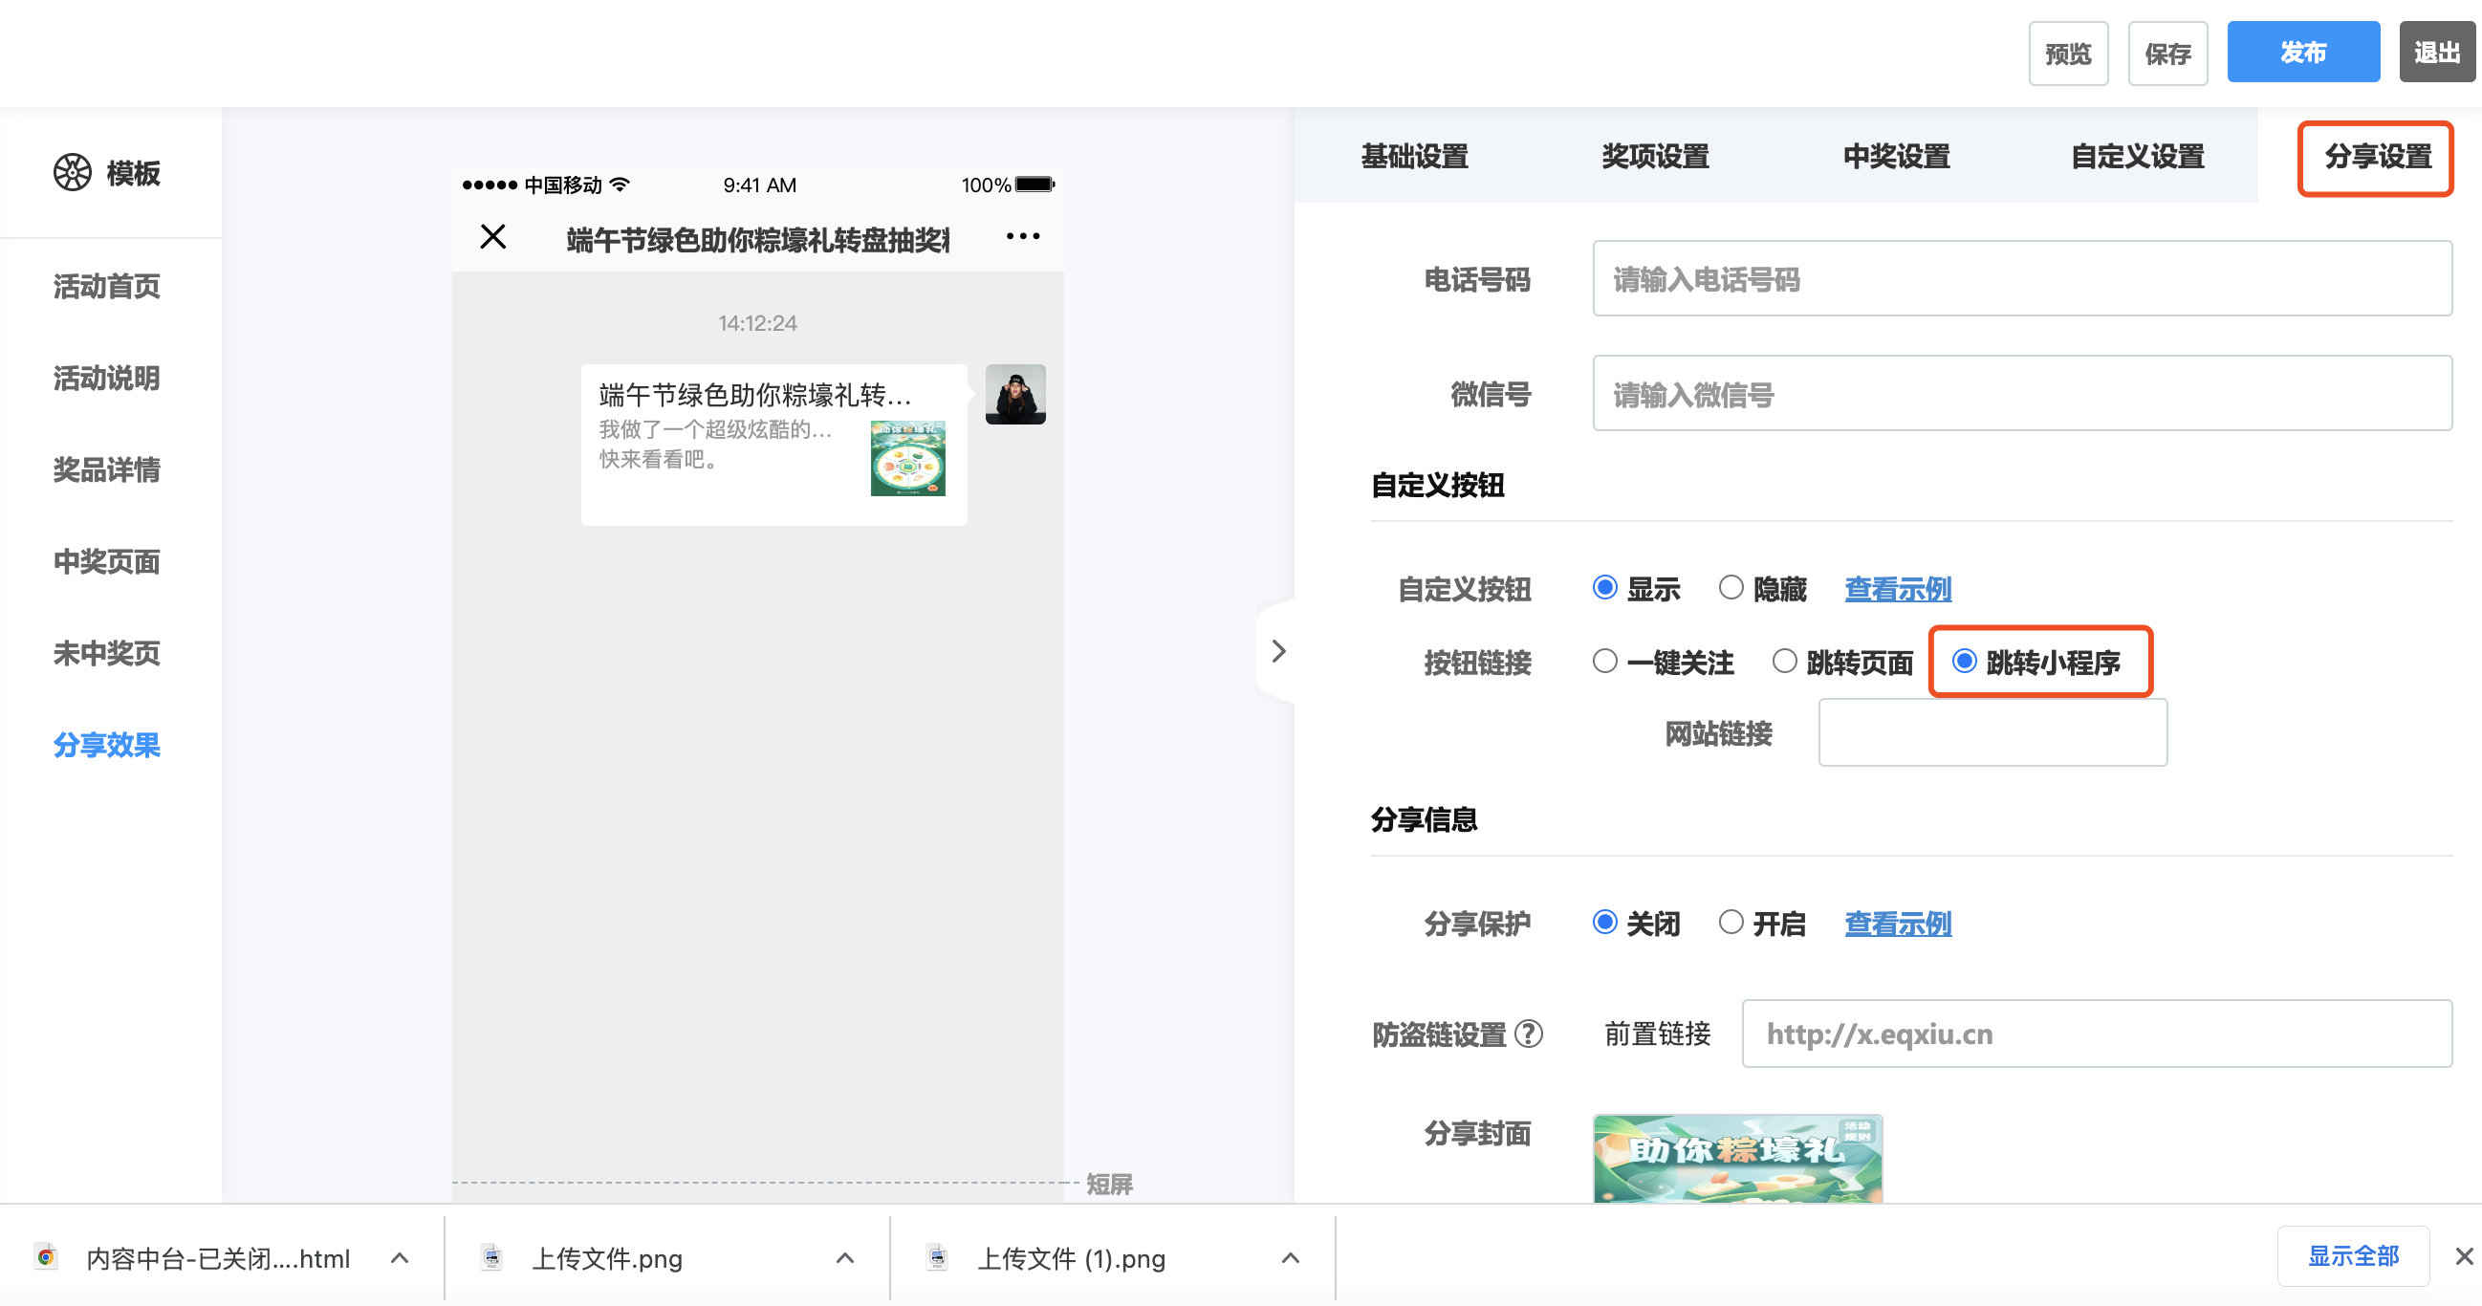Open dropdown arrow for html download item

400,1257
